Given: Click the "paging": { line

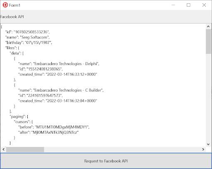Looking at the screenshot, I should pyautogui.click(x=19, y=116).
